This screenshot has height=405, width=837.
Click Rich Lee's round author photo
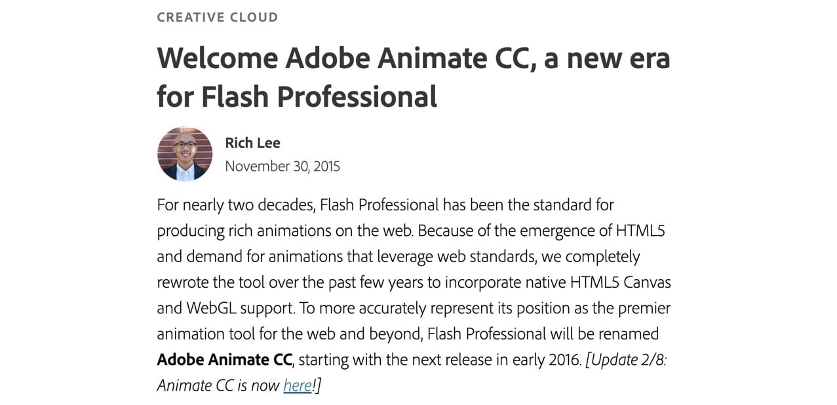(x=185, y=154)
